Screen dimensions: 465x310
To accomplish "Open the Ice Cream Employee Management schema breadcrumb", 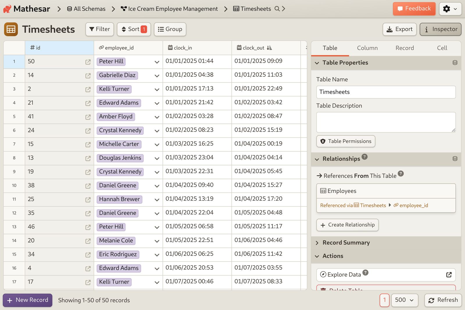I will pos(169,9).
